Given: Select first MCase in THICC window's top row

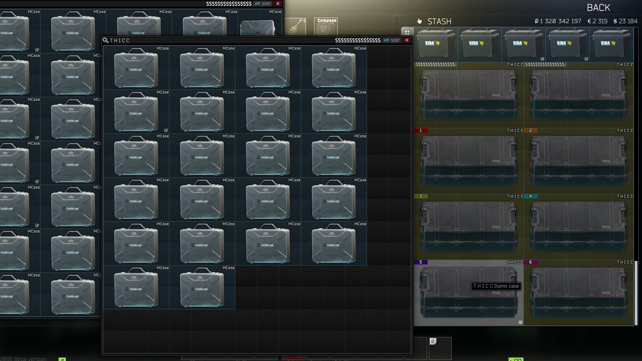Looking at the screenshot, I should (x=136, y=67).
